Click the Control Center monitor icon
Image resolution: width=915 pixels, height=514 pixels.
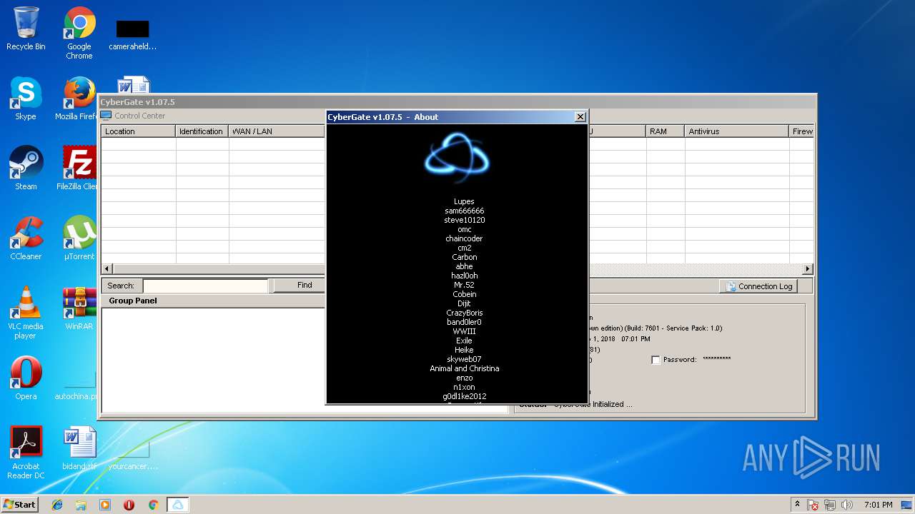[106, 116]
